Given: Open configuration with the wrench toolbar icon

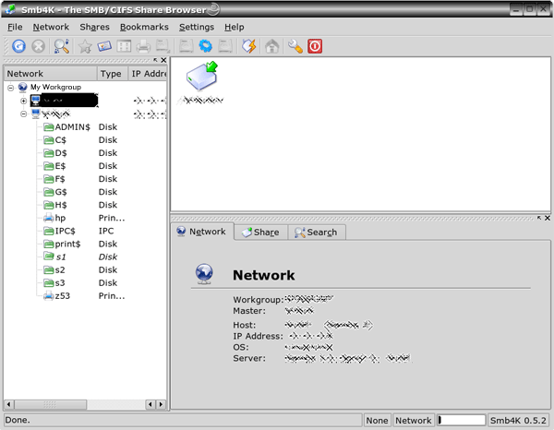Looking at the screenshot, I should (x=295, y=46).
